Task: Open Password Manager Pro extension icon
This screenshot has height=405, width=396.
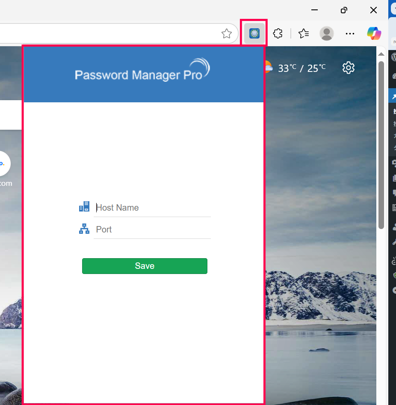Action: [254, 33]
